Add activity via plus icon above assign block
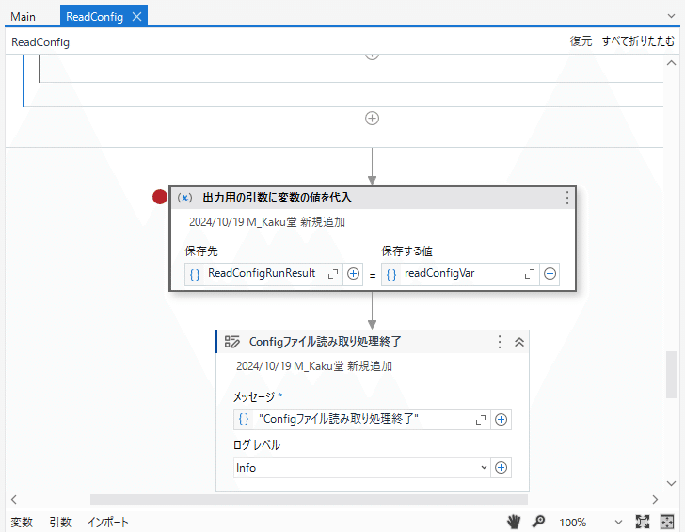Image resolution: width=685 pixels, height=532 pixels. tap(372, 119)
